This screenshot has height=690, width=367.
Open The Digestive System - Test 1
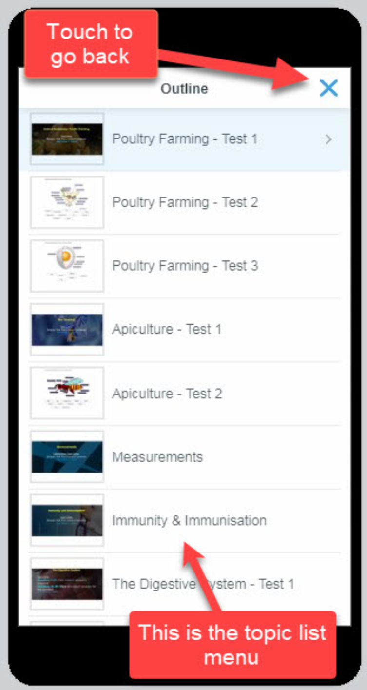pyautogui.click(x=203, y=584)
